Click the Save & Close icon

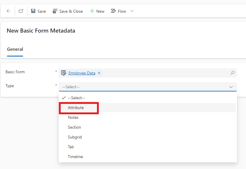55,11
